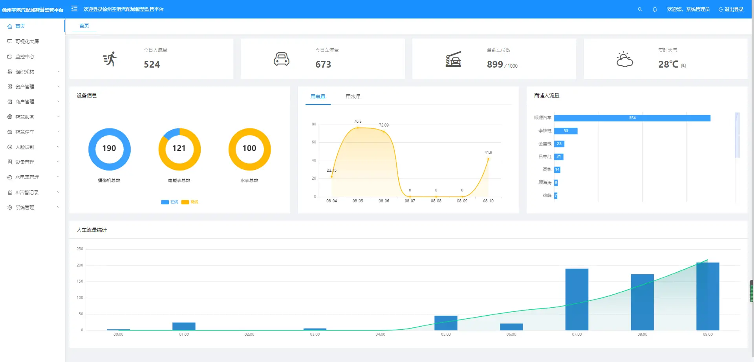Click the 05:00 bar in 人车流量统计
754x362 pixels.
point(446,323)
